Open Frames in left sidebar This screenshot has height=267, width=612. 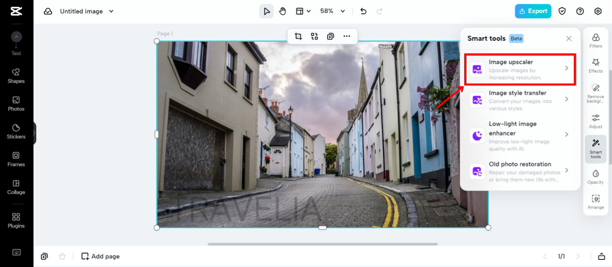tap(16, 159)
